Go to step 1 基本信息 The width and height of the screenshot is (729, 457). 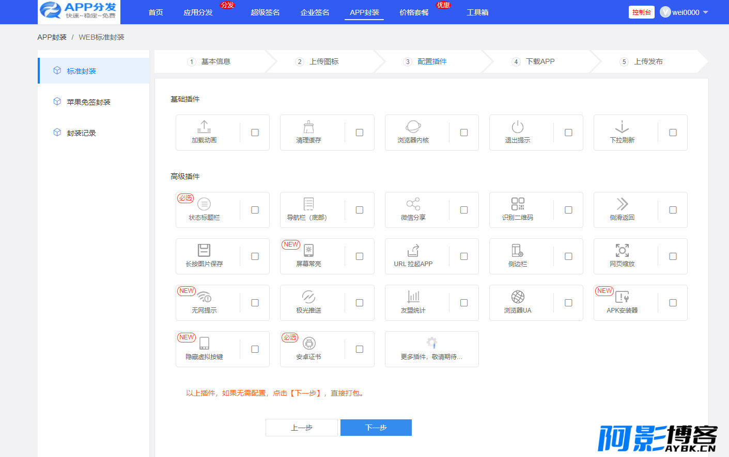(209, 61)
